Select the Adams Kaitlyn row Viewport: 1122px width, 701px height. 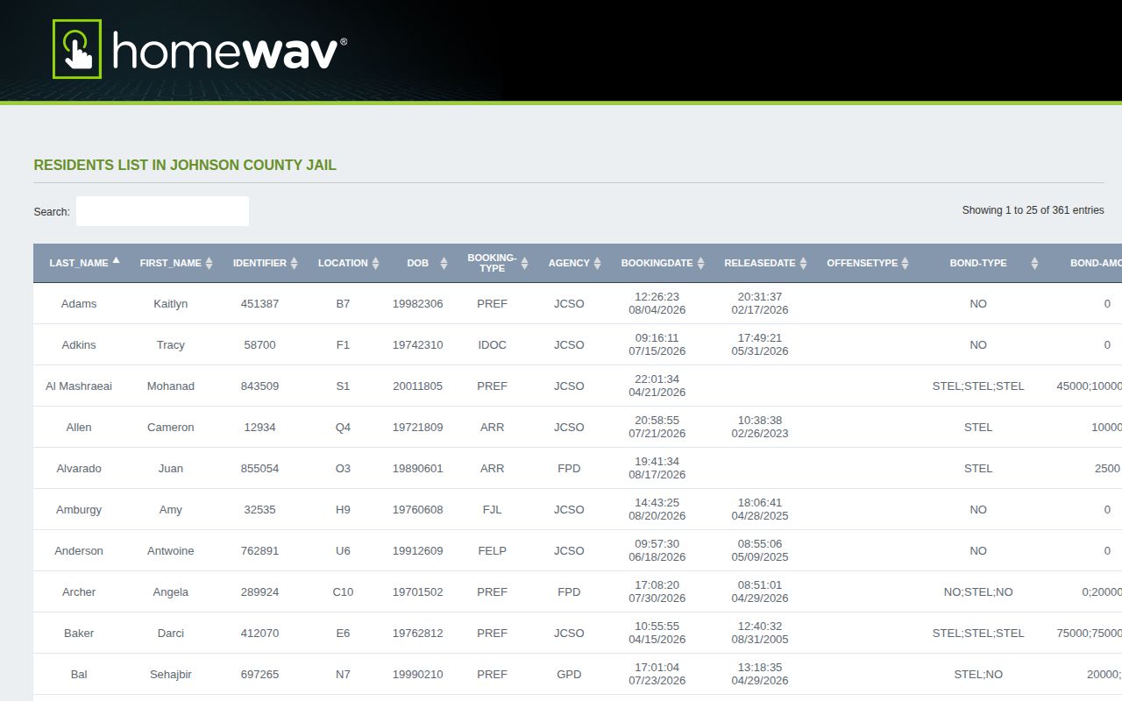578,303
